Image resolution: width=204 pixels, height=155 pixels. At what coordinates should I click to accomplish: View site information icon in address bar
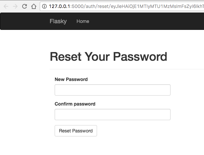click(x=44, y=6)
